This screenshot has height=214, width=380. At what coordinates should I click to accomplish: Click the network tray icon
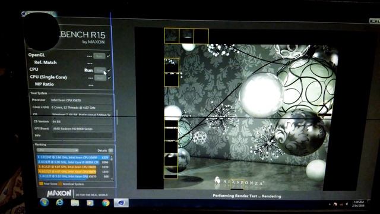click(341, 204)
